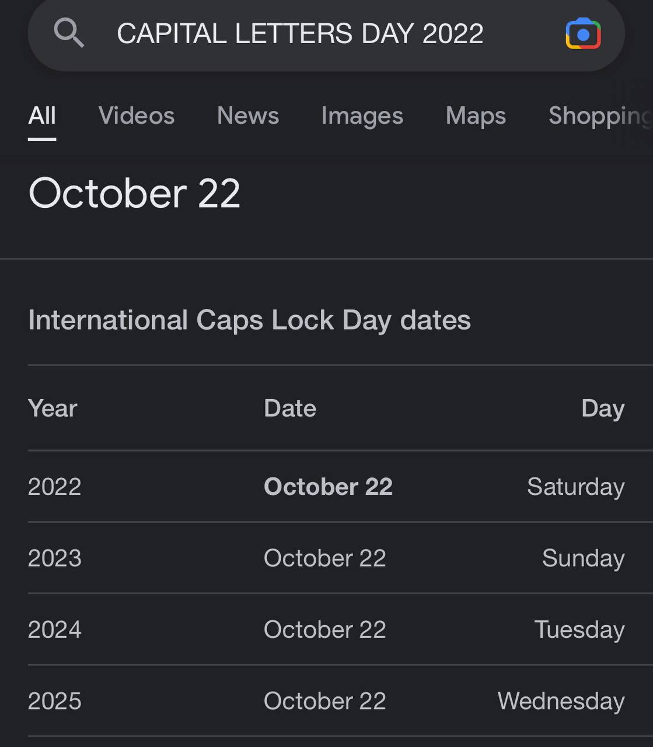Click the International Caps Lock Day dates heading
The height and width of the screenshot is (747, 653).
[x=249, y=320]
